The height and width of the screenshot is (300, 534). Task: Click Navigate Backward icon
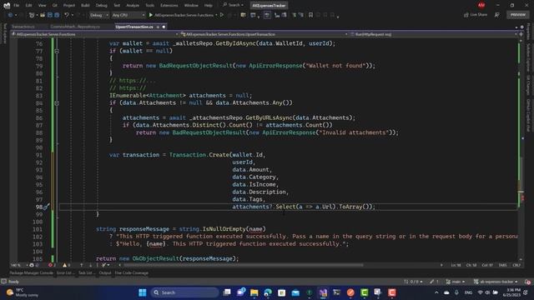(x=10, y=15)
